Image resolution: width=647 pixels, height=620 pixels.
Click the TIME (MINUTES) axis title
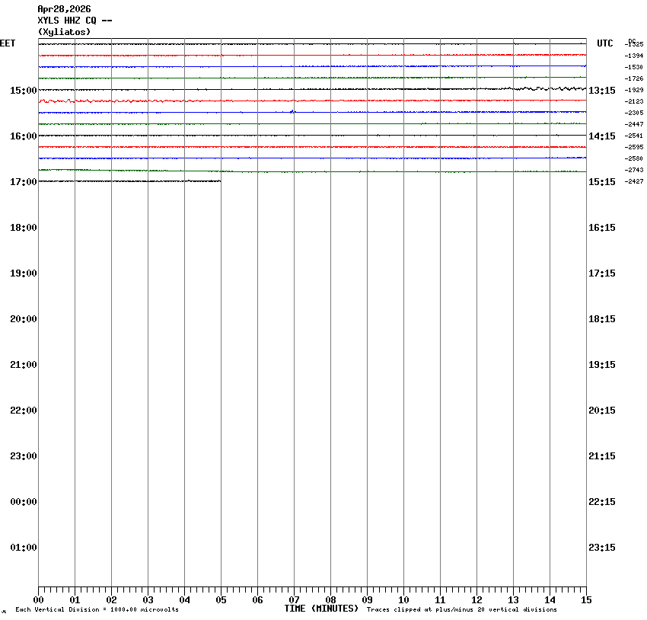(321, 609)
